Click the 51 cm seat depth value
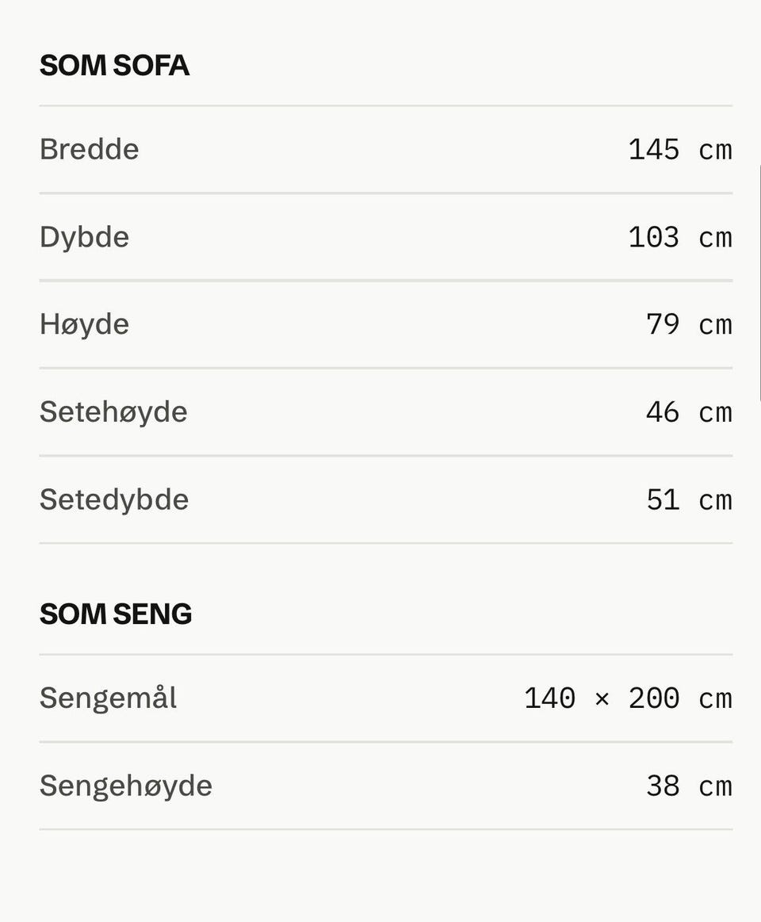Viewport: 761px width, 922px height. 689,499
